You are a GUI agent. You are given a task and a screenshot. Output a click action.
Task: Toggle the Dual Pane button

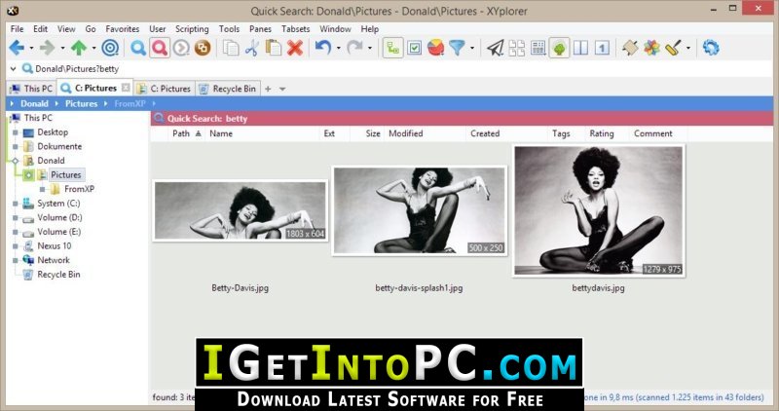580,48
